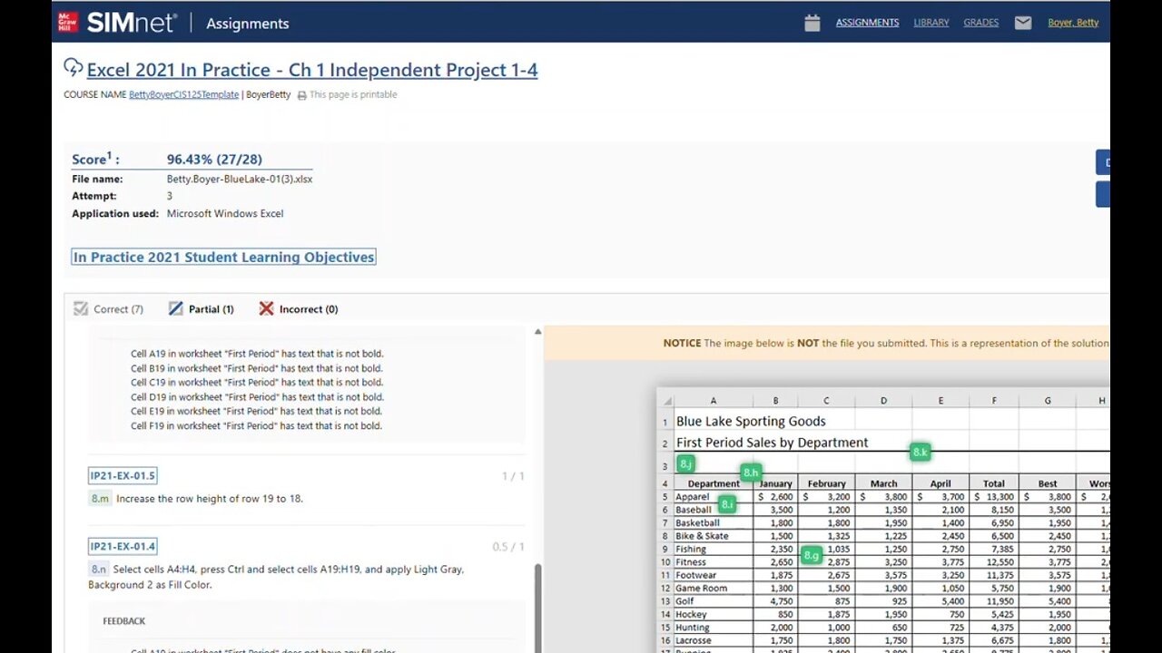Image resolution: width=1162 pixels, height=653 pixels.
Task: Click the McGraw Hill logo icon
Action: pos(67,23)
